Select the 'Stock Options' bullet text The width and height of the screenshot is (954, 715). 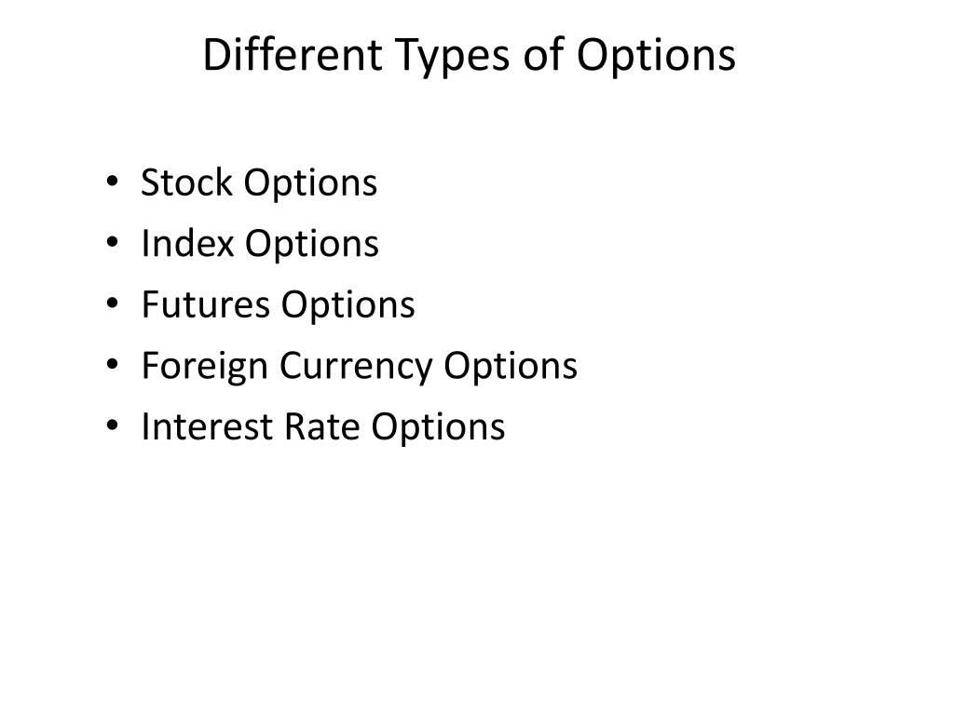pos(259,183)
